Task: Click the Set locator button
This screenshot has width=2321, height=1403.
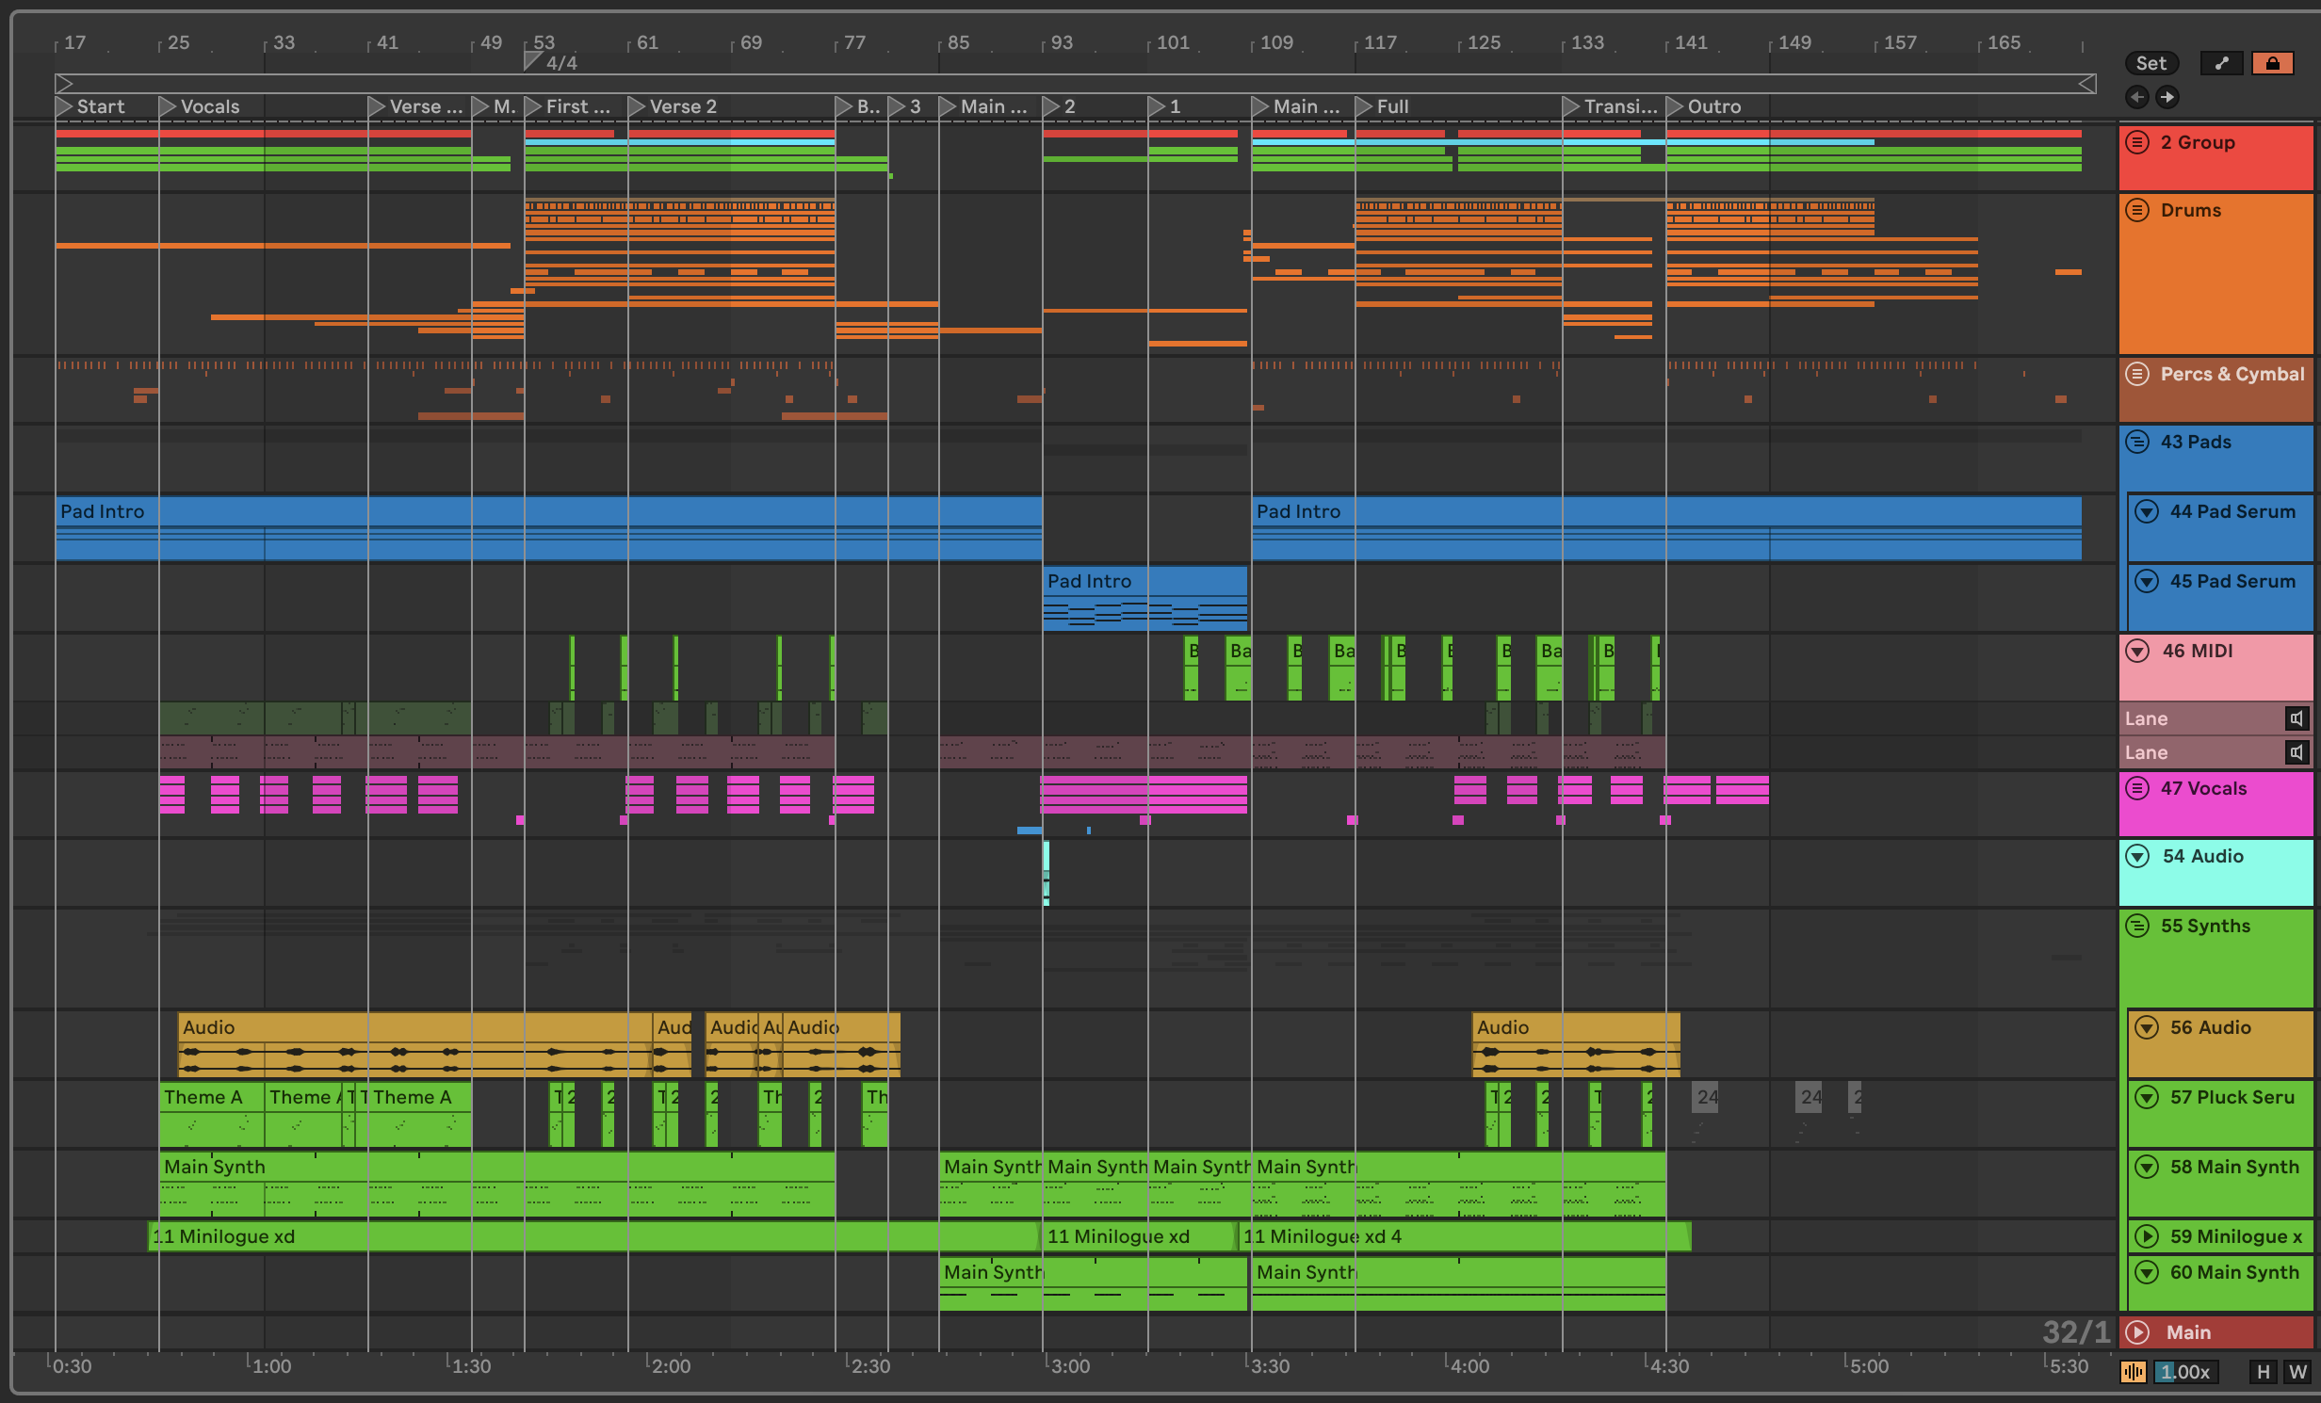Action: point(2151,63)
